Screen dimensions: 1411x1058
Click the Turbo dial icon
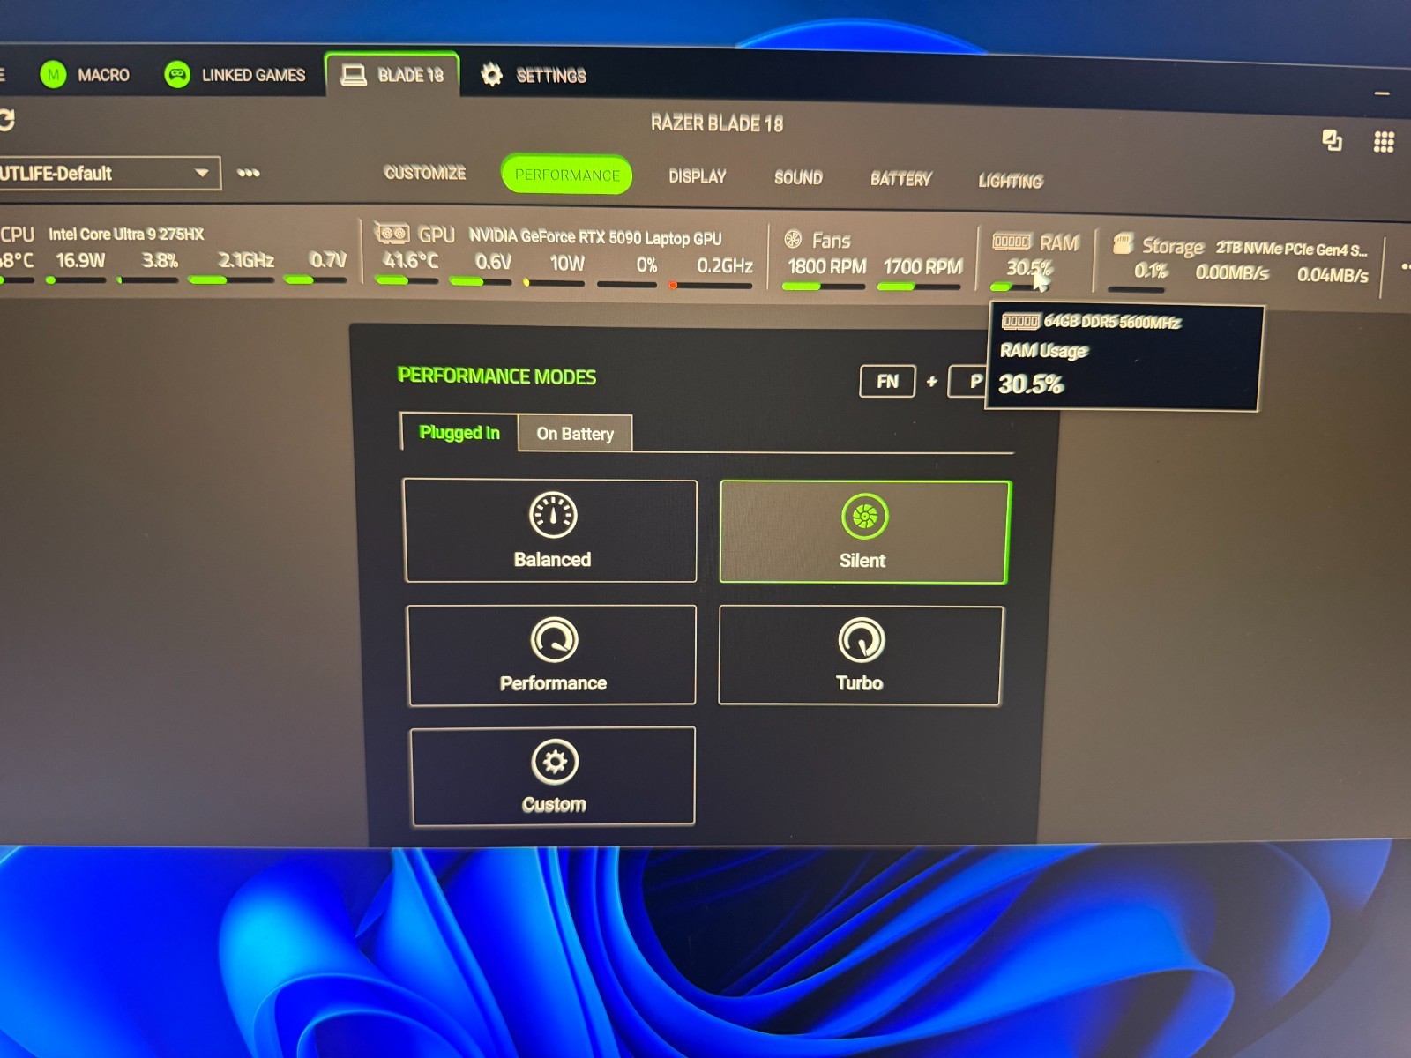coord(861,640)
